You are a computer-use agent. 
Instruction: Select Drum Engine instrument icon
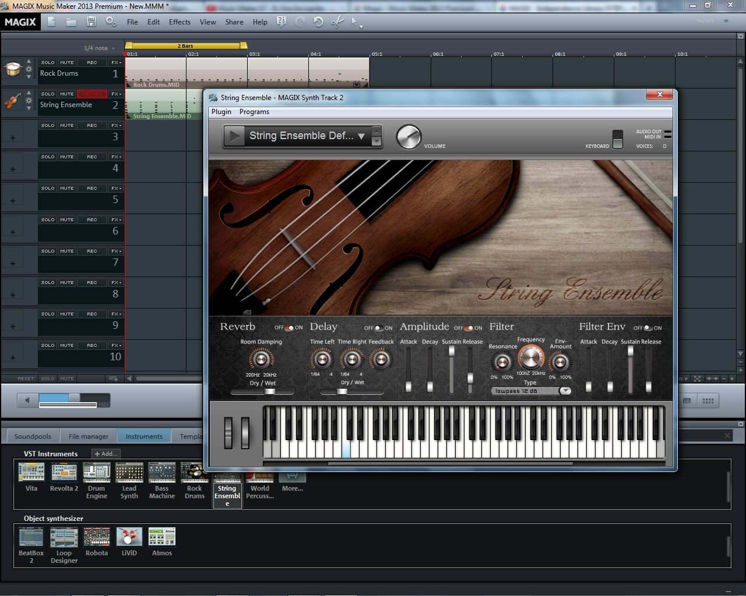point(97,471)
